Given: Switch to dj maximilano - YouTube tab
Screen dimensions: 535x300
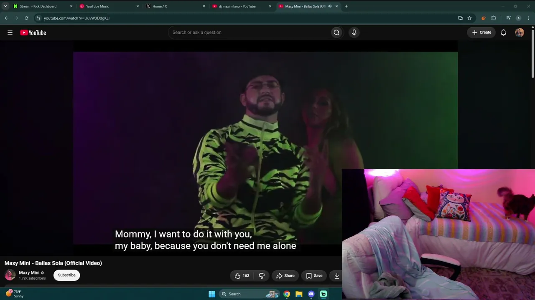Looking at the screenshot, I should 237,6.
